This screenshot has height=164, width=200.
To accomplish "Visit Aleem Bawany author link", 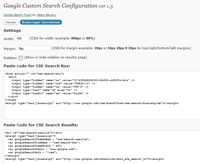I will 47,15.
